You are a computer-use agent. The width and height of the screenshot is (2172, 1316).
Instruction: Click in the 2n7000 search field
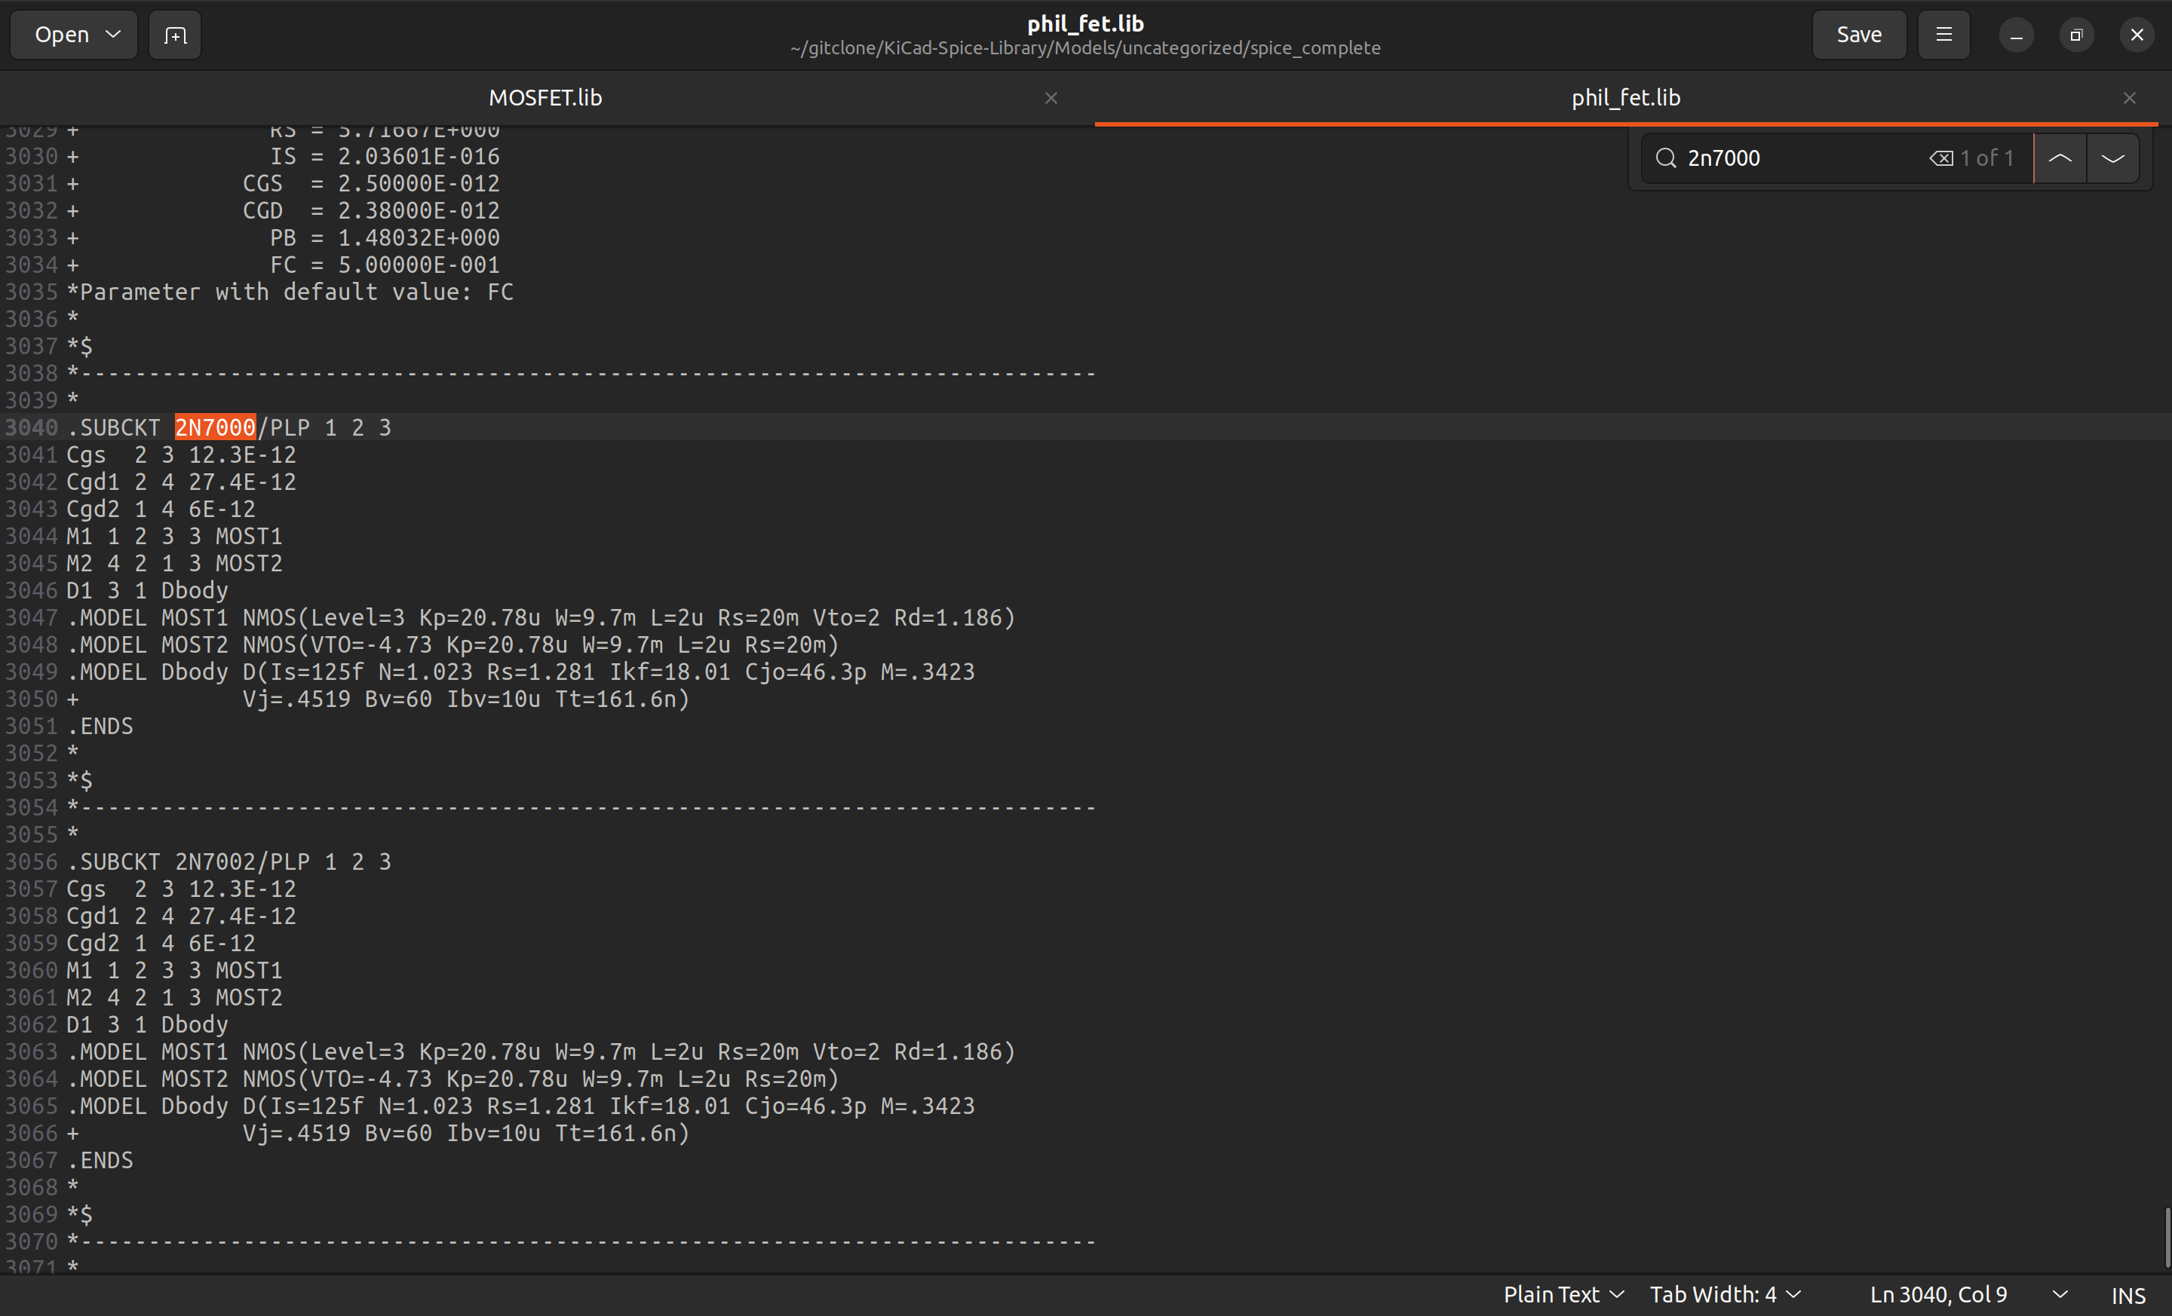pyautogui.click(x=1798, y=158)
